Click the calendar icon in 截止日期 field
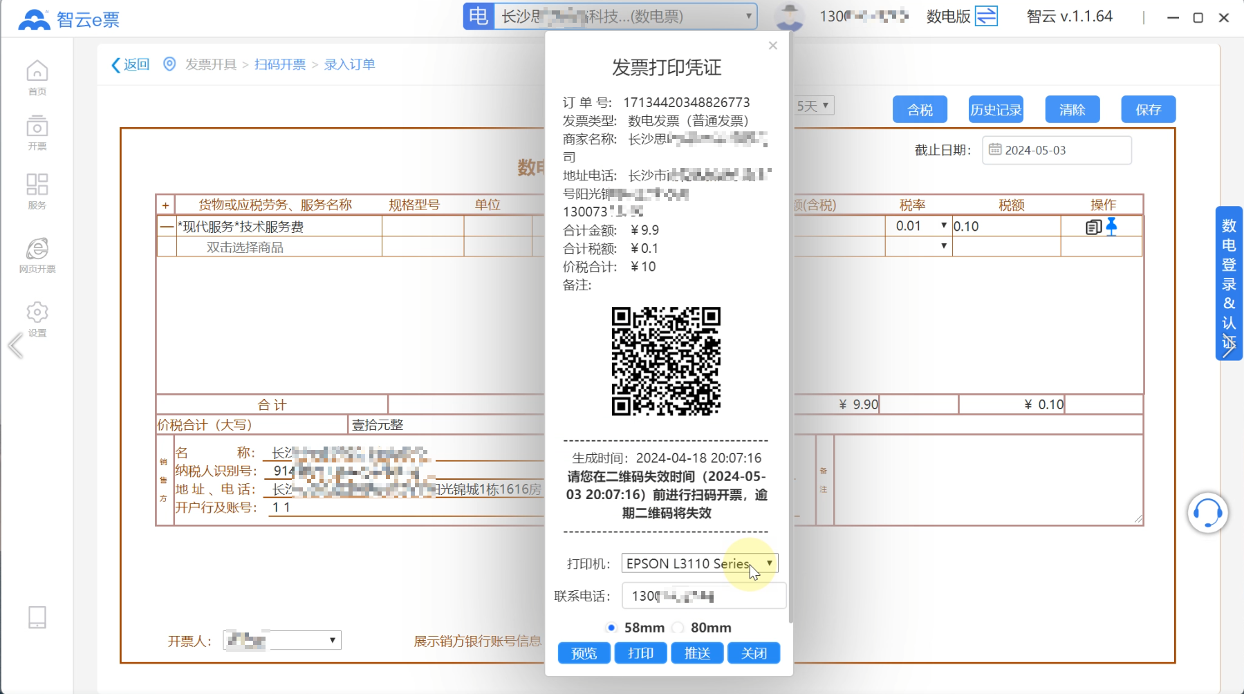 [x=994, y=149]
